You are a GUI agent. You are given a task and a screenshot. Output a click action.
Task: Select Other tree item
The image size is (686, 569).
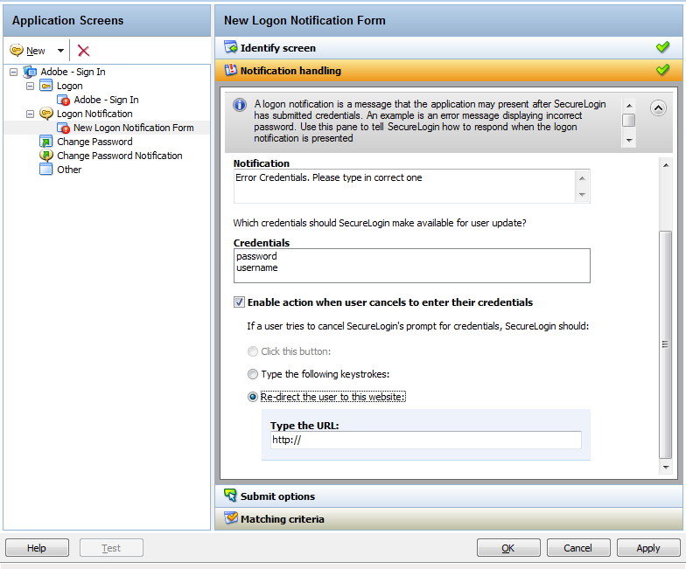(69, 170)
